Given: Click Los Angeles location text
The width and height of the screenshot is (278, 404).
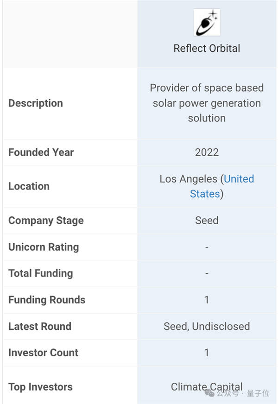Looking at the screenshot, I should (188, 179).
